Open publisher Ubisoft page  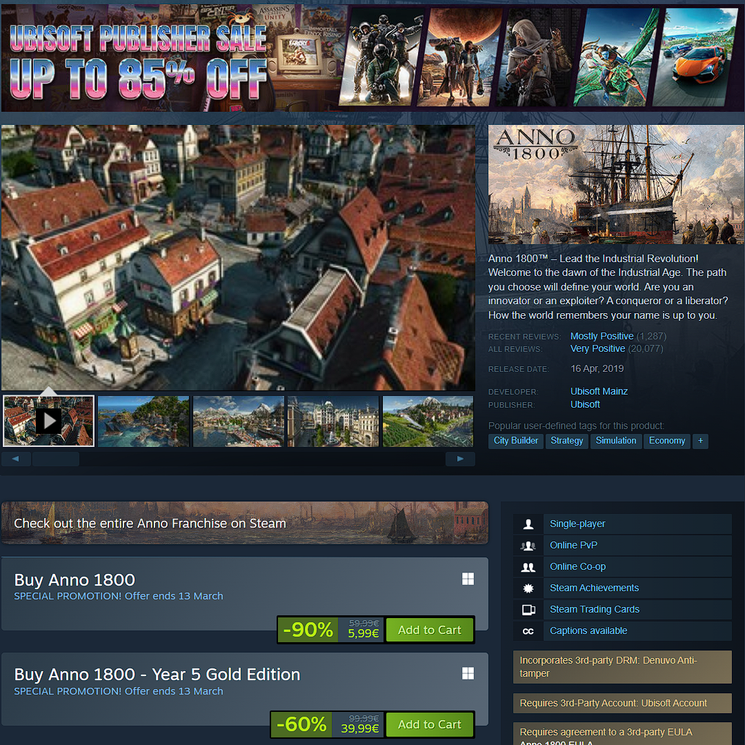tap(585, 404)
